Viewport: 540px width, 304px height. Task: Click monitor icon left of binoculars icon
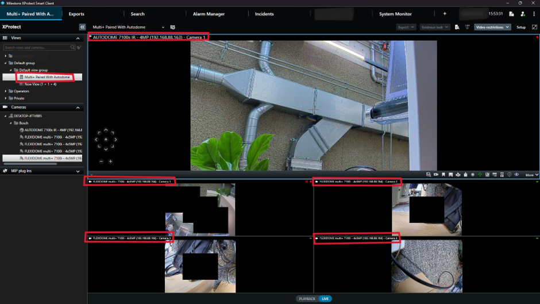pos(495,175)
